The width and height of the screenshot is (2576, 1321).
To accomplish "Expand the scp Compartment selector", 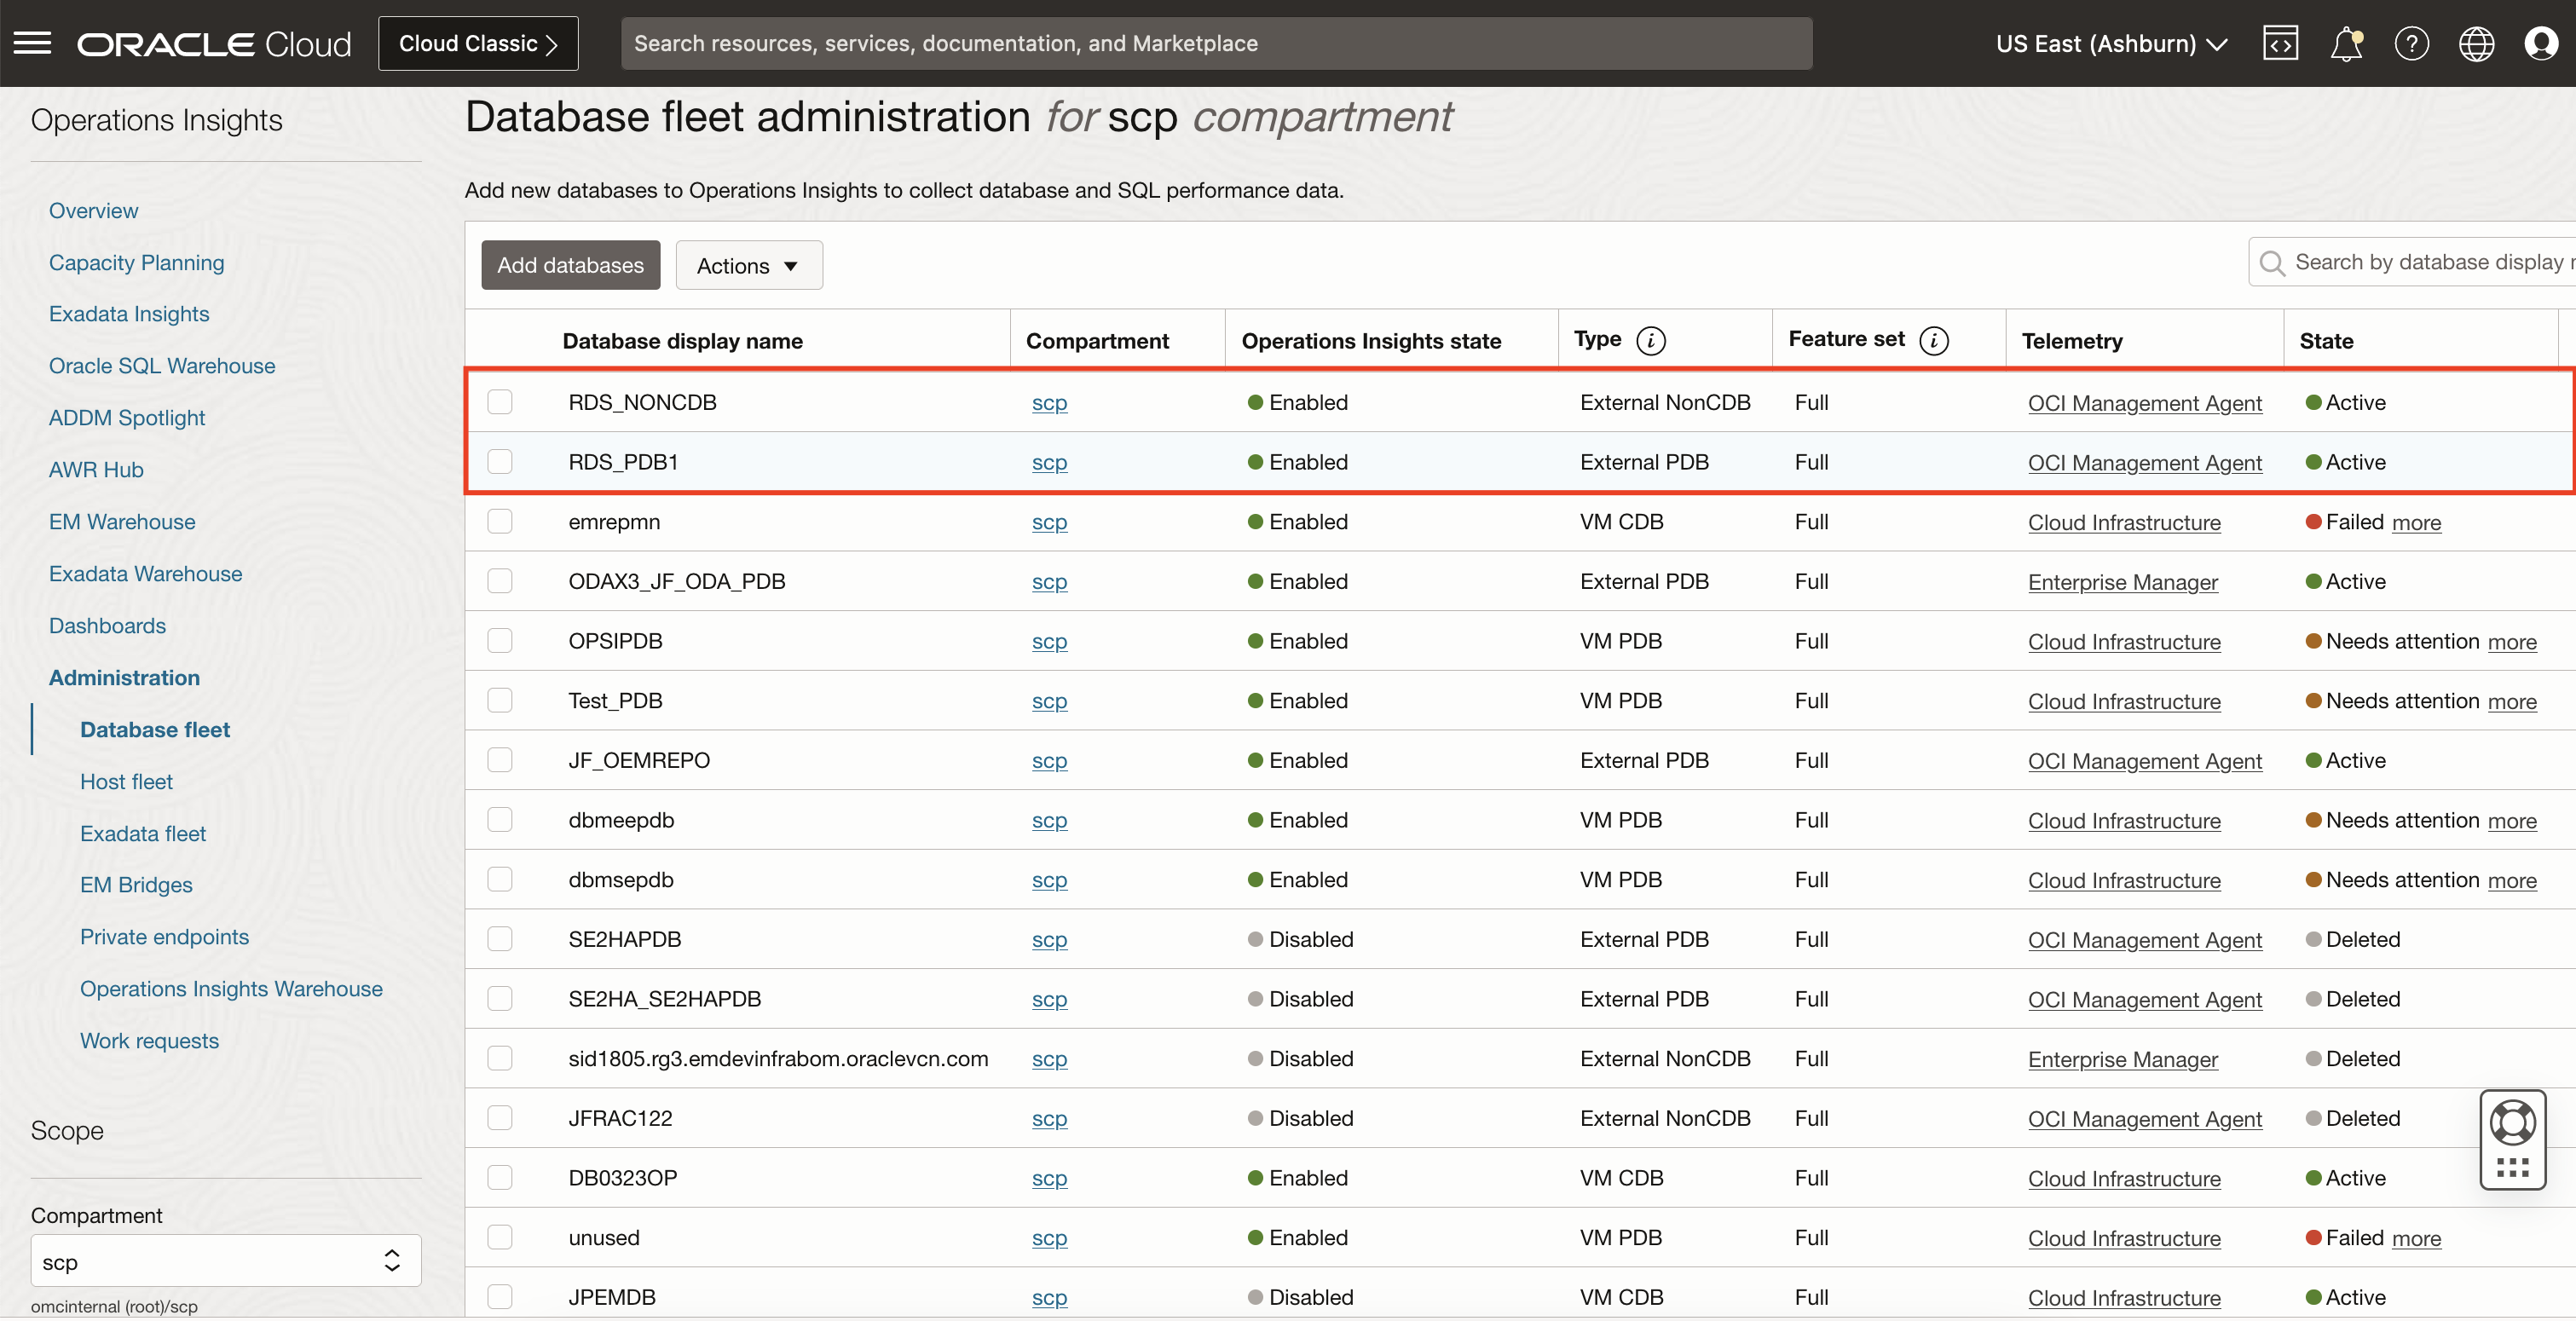I will coord(224,1261).
